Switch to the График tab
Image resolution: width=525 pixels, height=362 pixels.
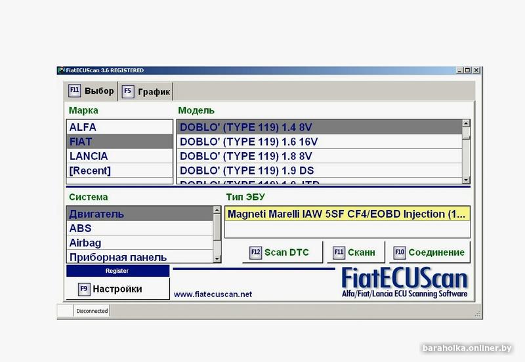pos(146,91)
